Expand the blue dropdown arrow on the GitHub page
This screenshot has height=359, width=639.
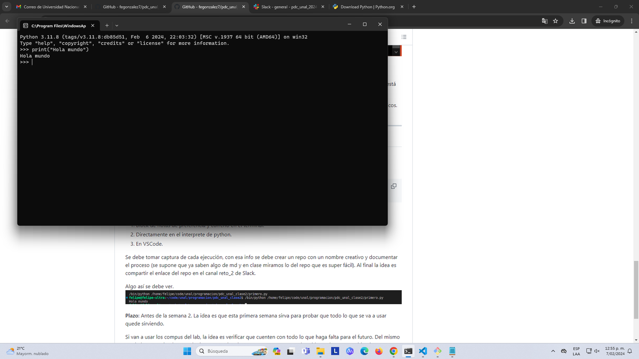395,51
